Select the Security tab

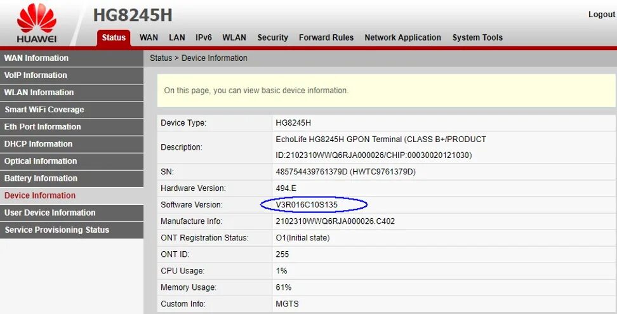[x=273, y=37]
